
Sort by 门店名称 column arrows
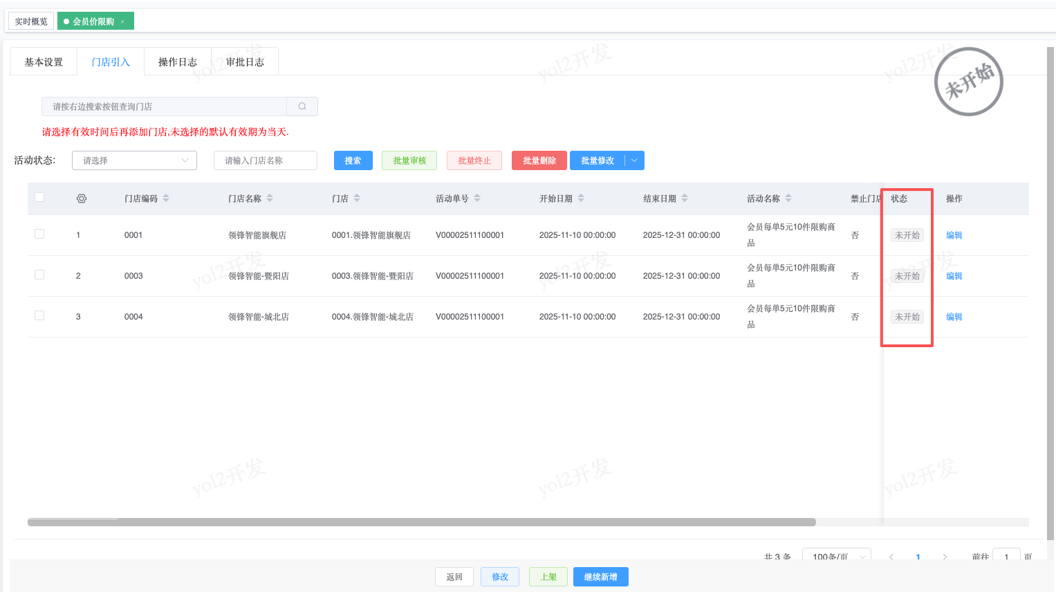270,198
